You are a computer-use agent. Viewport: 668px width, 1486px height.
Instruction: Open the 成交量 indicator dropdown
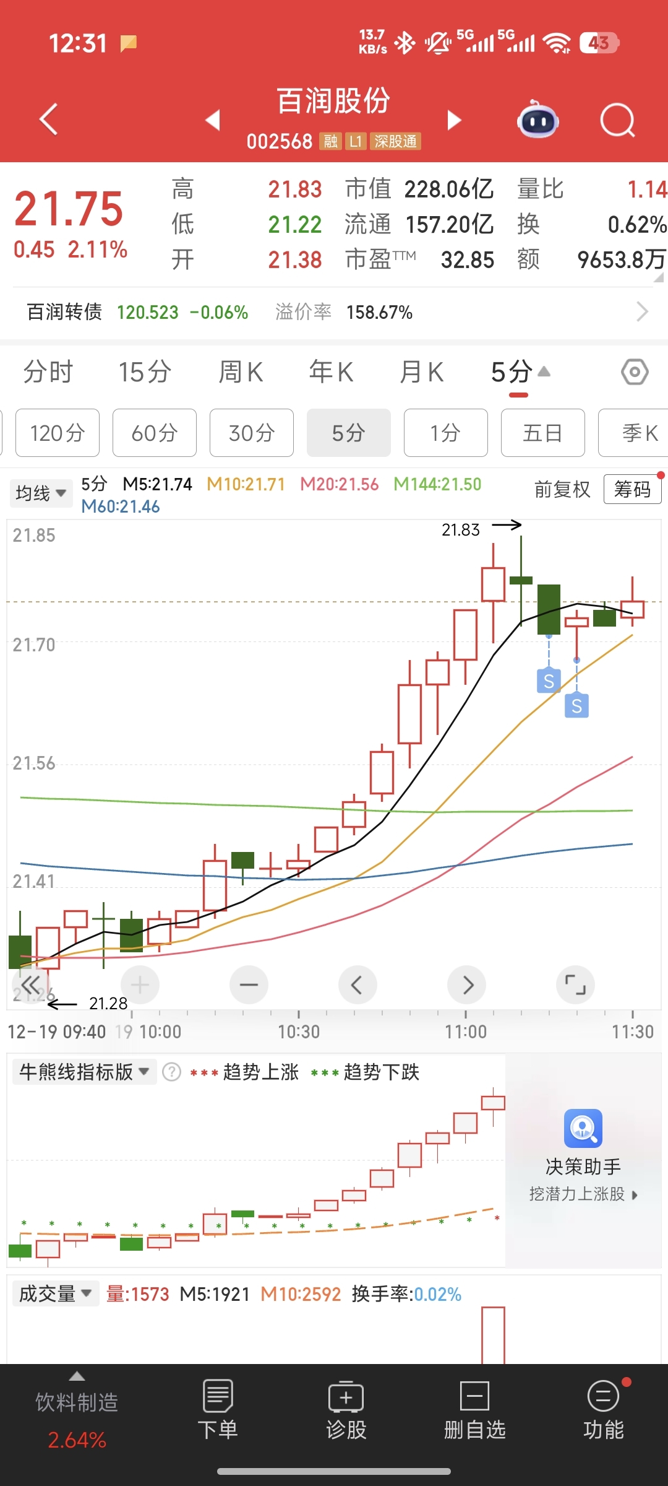(x=56, y=1293)
